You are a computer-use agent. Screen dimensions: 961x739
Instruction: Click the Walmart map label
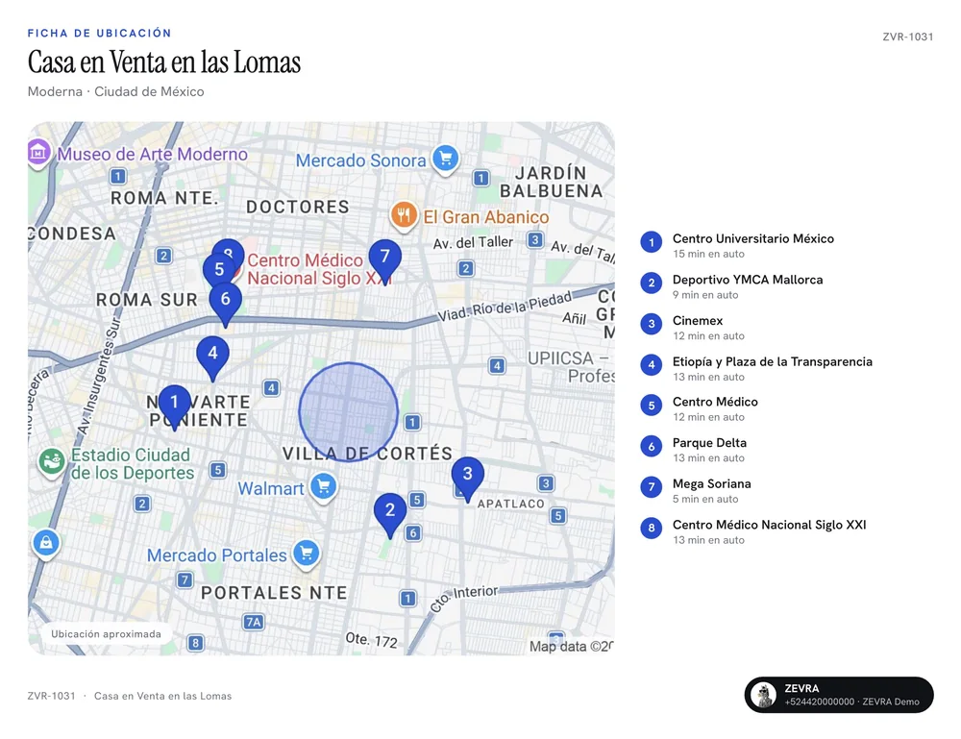pyautogui.click(x=270, y=488)
